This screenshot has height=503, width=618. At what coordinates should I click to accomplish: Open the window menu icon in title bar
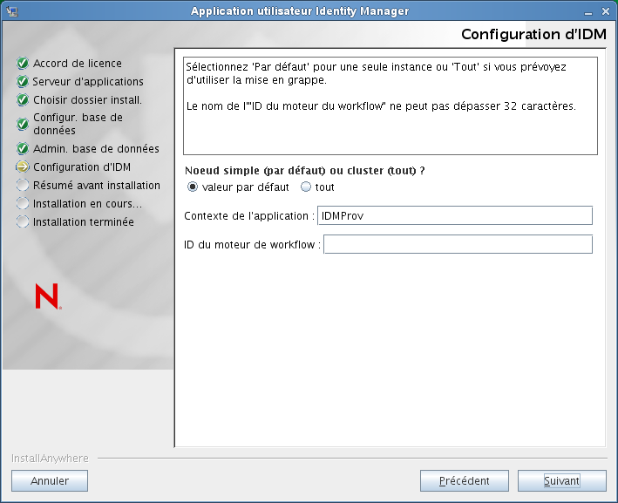pos(12,11)
